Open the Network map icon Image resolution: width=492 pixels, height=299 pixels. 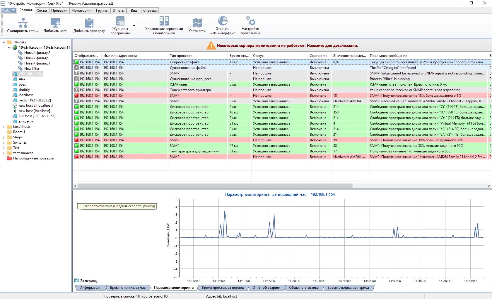click(197, 23)
